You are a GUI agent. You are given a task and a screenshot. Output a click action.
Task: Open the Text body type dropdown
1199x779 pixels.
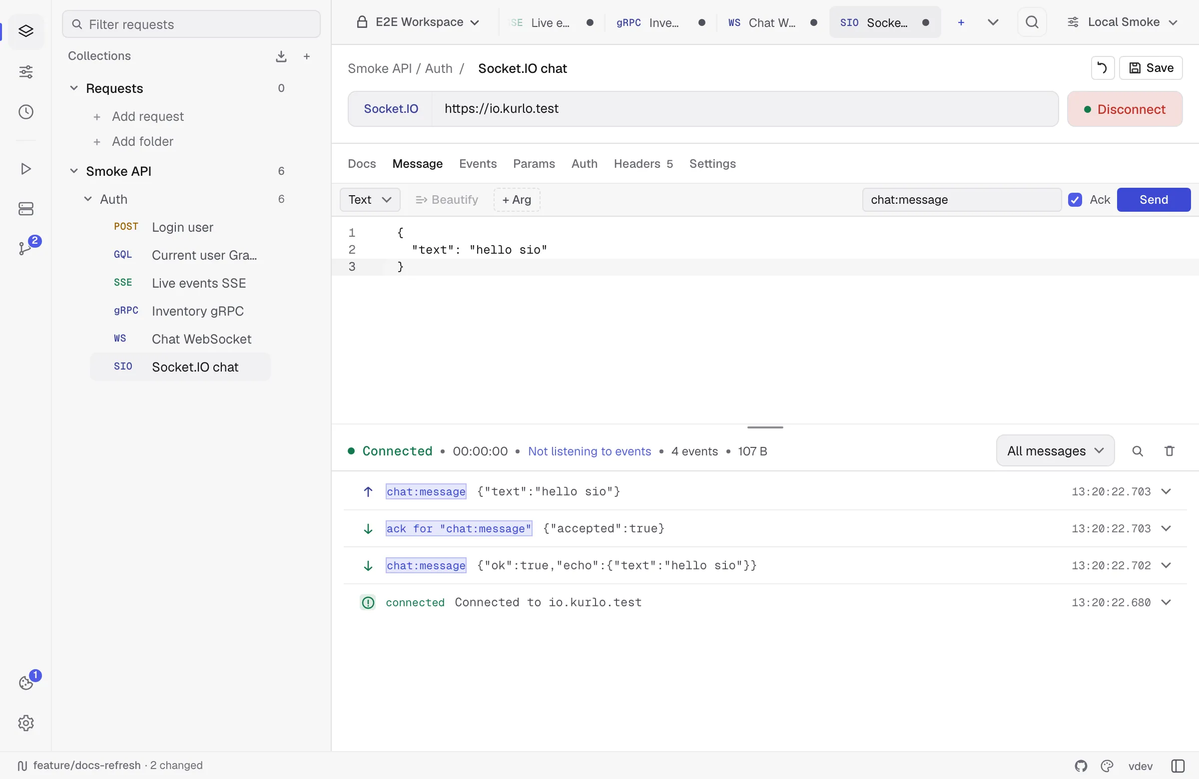(x=370, y=200)
